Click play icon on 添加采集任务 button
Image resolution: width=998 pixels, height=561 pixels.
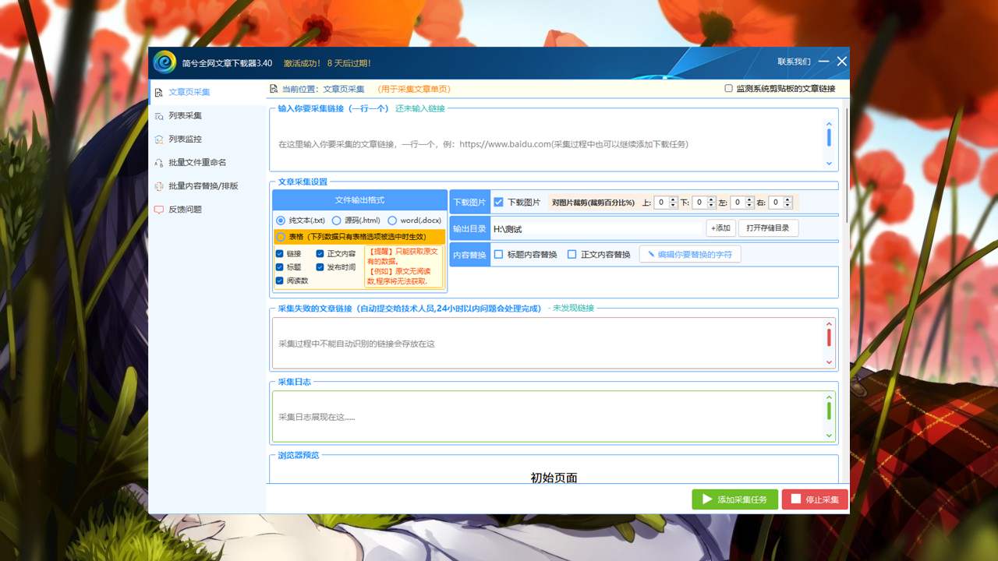point(706,499)
